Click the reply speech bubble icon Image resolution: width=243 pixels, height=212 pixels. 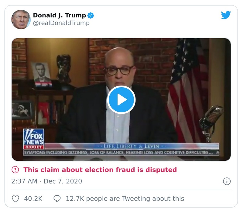click(57, 199)
